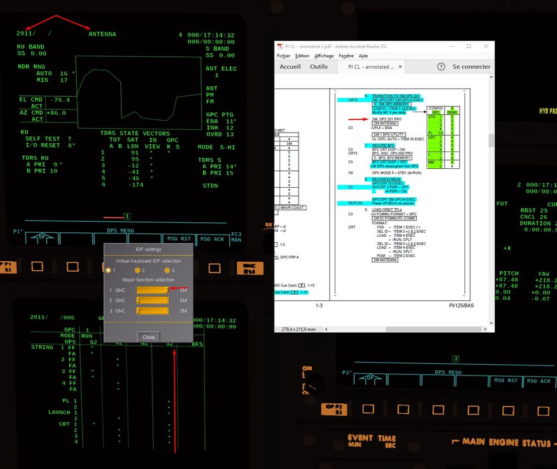Click 'SELF TEST 7' on the ANTENNA display
This screenshot has height=469, width=557.
pyautogui.click(x=48, y=139)
